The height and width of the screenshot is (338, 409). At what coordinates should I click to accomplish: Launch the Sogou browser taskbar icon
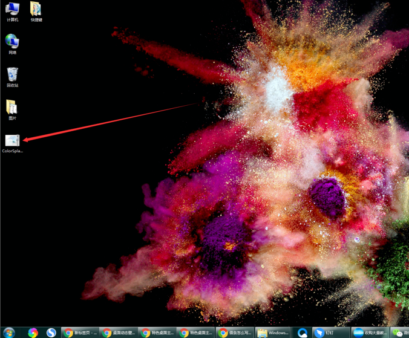click(51, 333)
